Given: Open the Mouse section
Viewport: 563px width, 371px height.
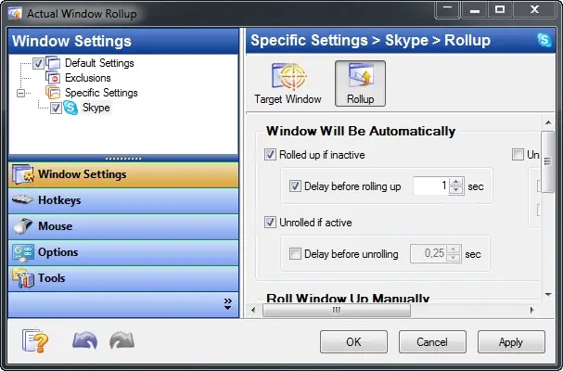Looking at the screenshot, I should tap(56, 225).
